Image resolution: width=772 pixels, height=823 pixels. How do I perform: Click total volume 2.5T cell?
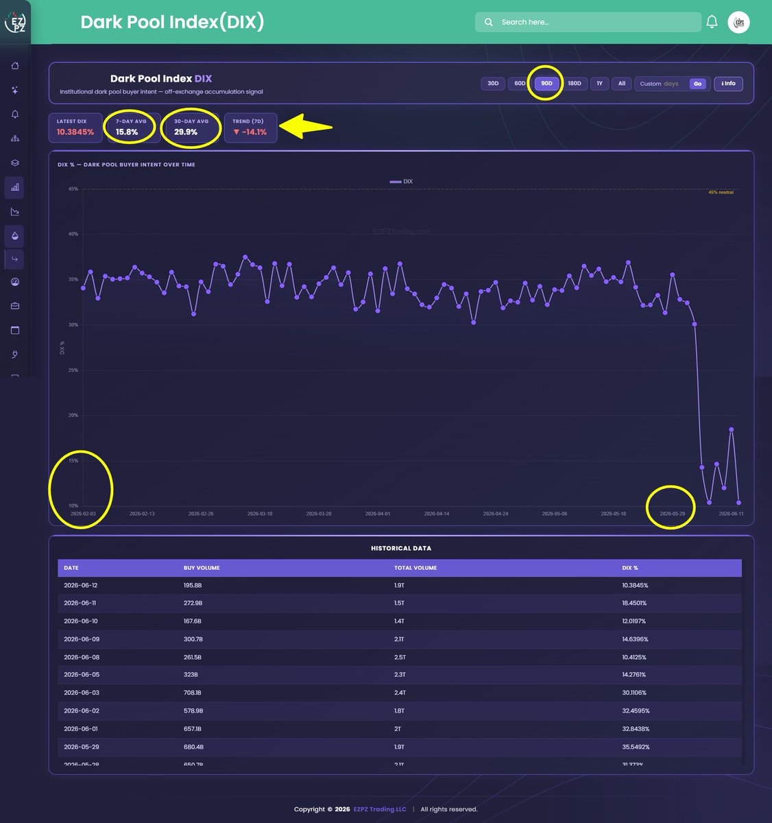click(399, 657)
